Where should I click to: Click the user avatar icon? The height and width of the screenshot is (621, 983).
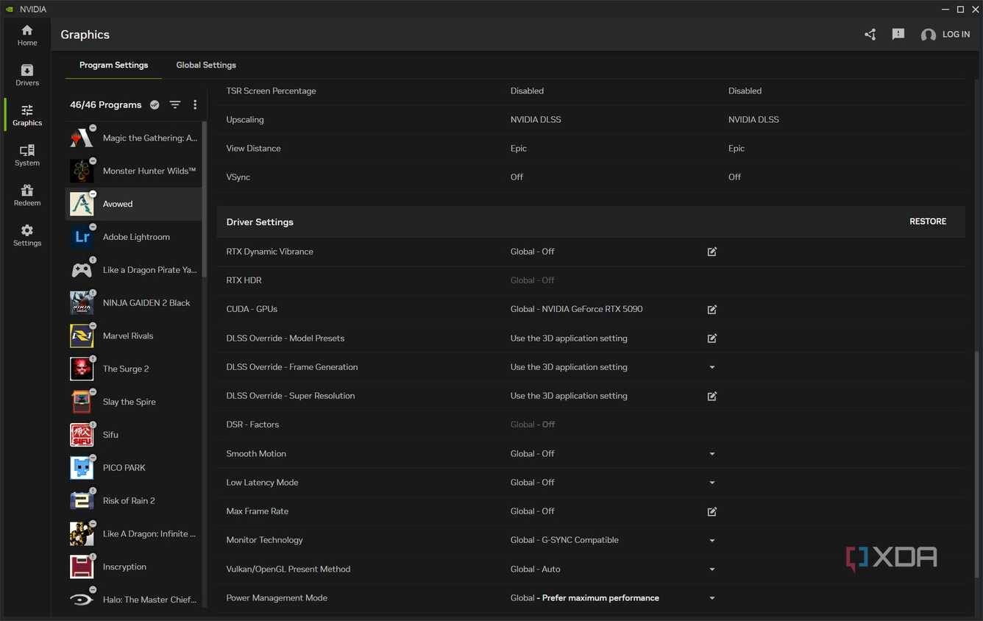(x=929, y=35)
